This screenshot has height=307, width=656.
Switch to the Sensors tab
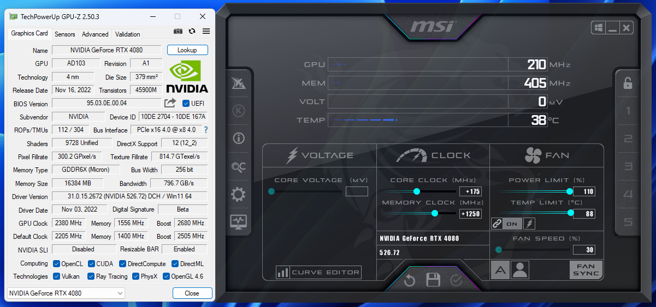point(65,34)
